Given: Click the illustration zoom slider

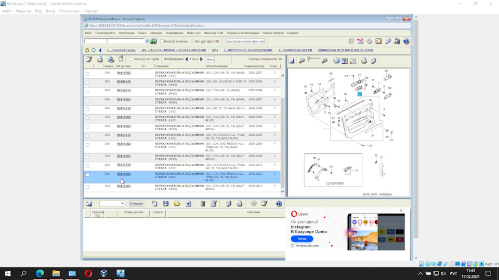Looking at the screenshot, I should pyautogui.click(x=313, y=60).
